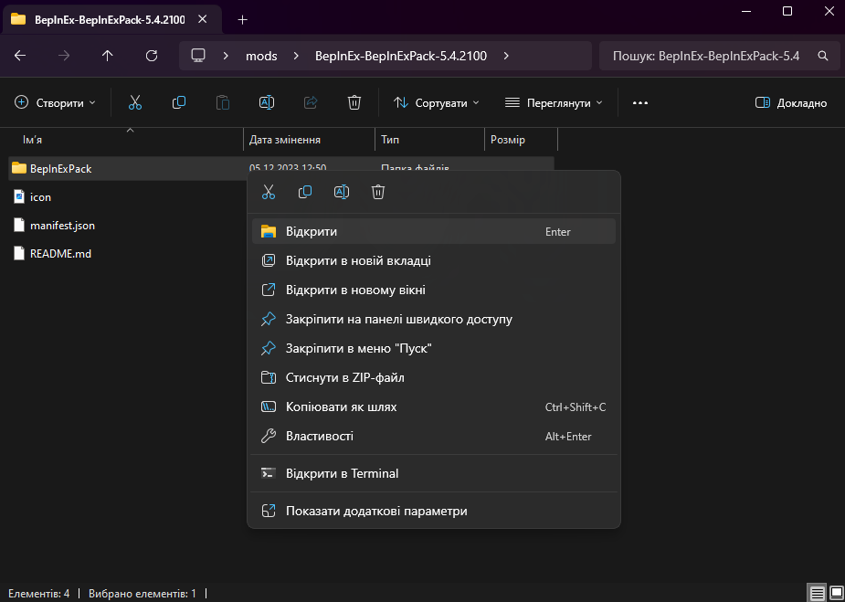Choose Відкрити в новому вікні
845x602 pixels.
pyautogui.click(x=434, y=290)
